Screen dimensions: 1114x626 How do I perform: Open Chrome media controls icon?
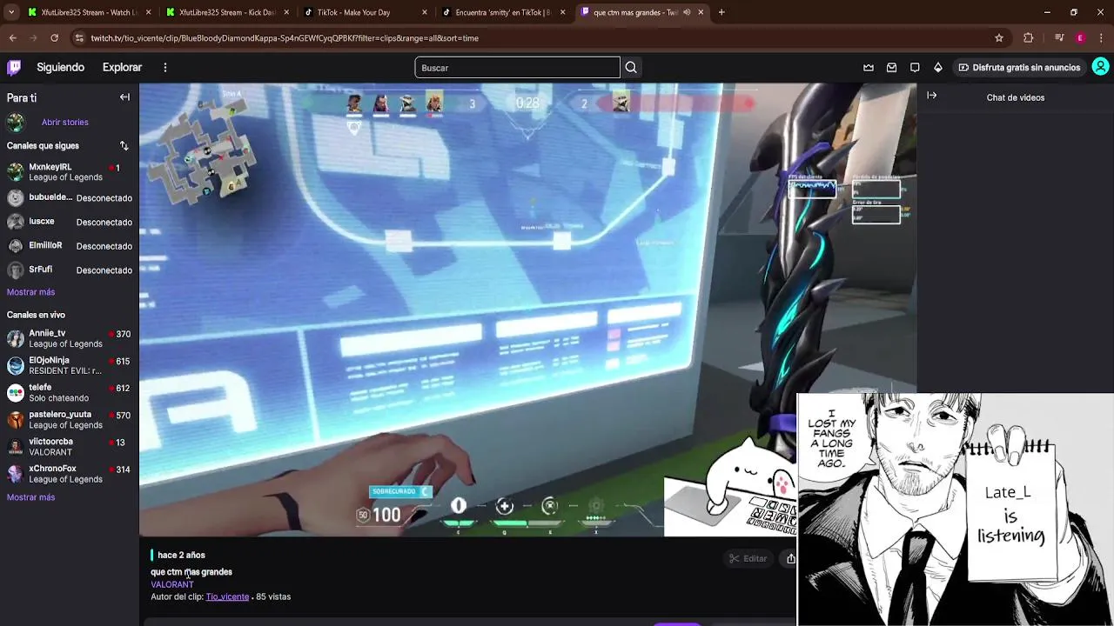(x=1058, y=38)
